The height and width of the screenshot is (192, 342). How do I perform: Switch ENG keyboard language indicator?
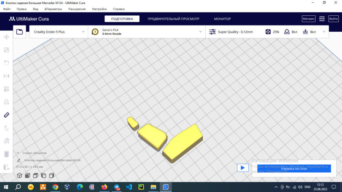307,187
